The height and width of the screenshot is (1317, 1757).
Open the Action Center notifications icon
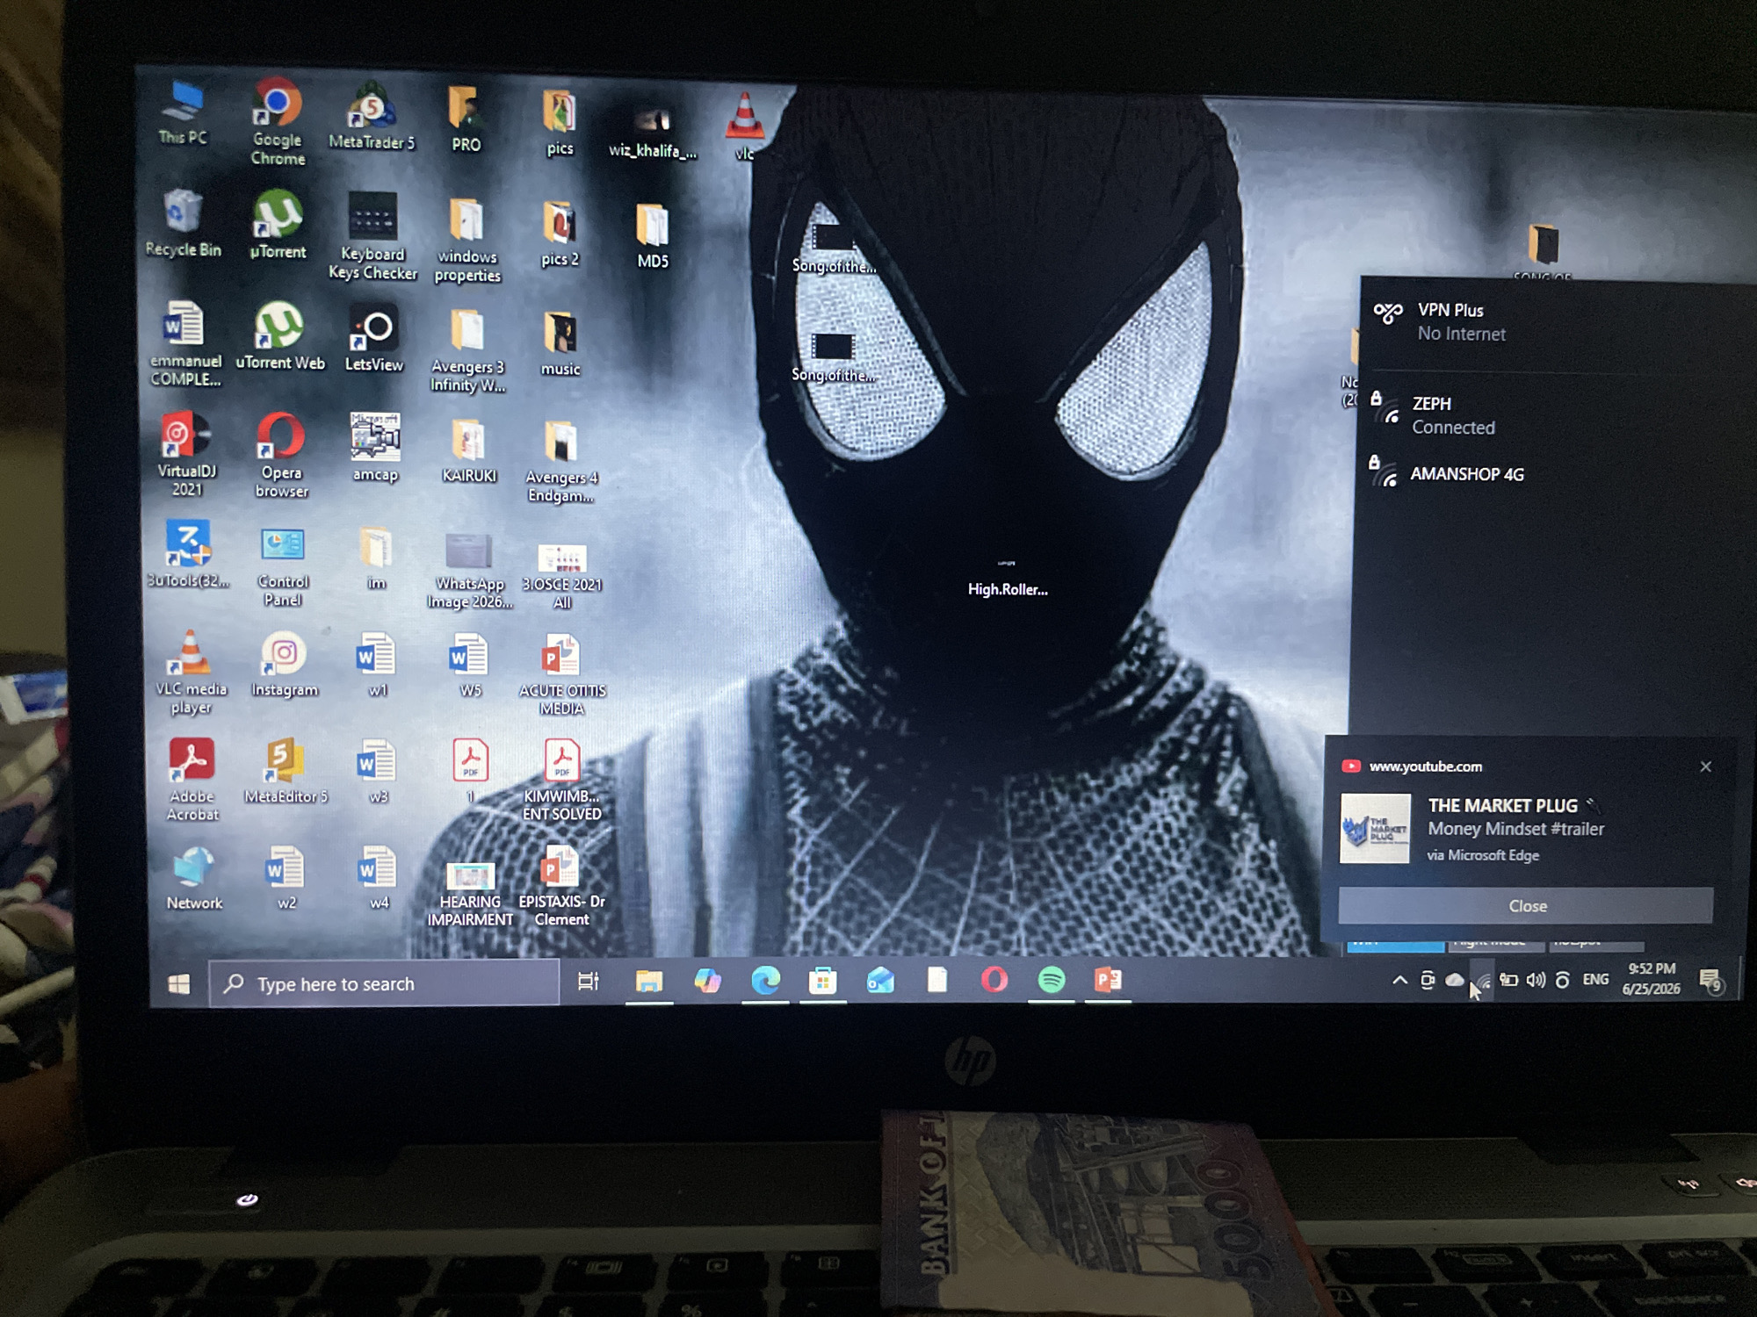coord(1710,981)
